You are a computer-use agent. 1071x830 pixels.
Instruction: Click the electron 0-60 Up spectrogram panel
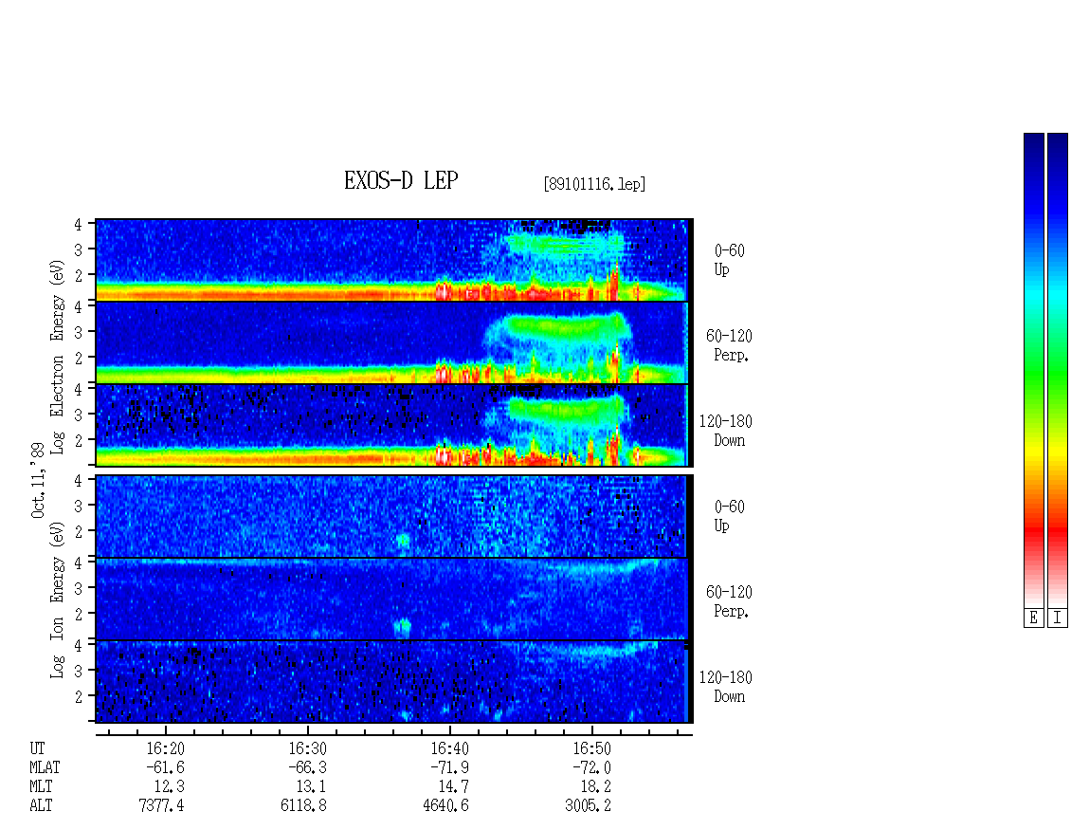click(392, 260)
